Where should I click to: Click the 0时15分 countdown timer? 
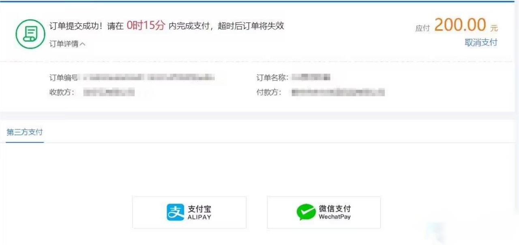click(x=146, y=26)
